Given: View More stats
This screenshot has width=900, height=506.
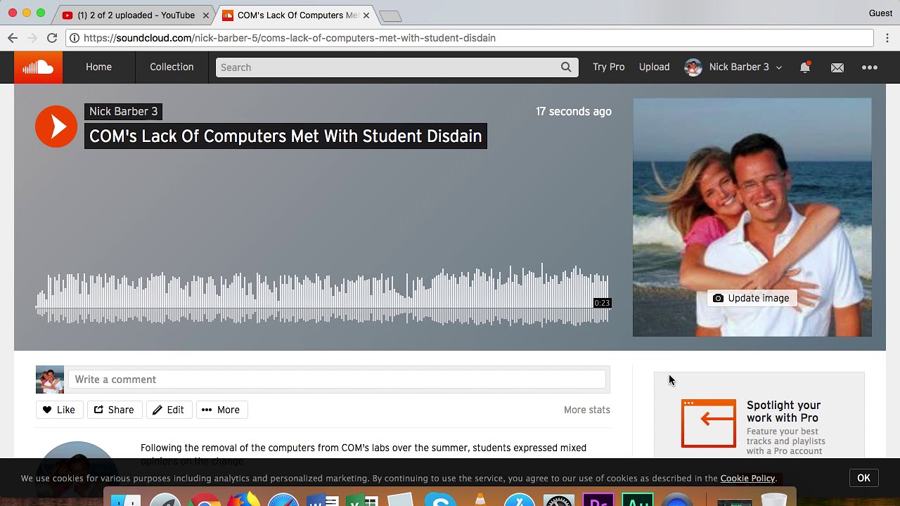Looking at the screenshot, I should [587, 410].
